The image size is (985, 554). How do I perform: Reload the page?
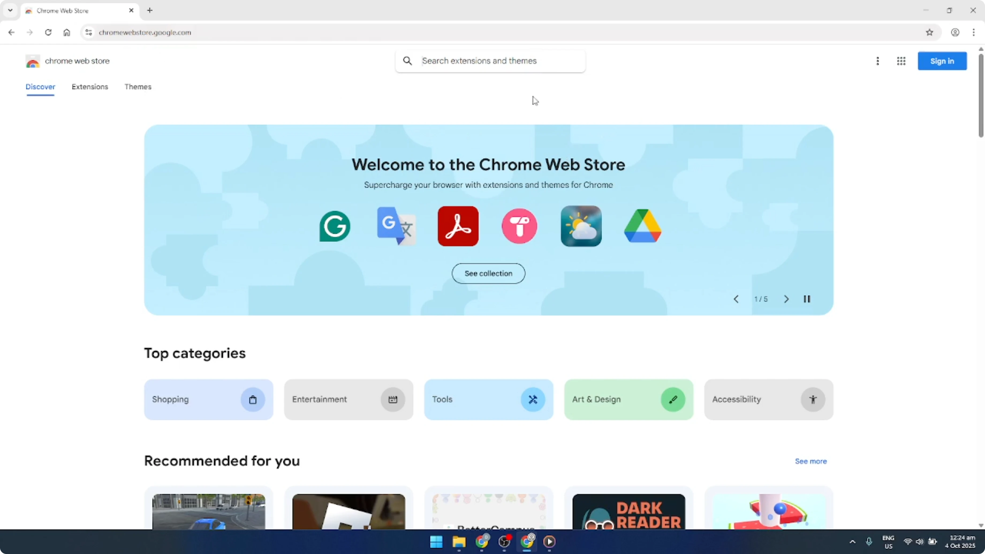point(48,32)
